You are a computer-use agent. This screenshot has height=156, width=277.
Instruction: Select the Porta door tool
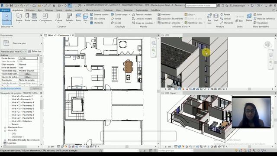27,17
